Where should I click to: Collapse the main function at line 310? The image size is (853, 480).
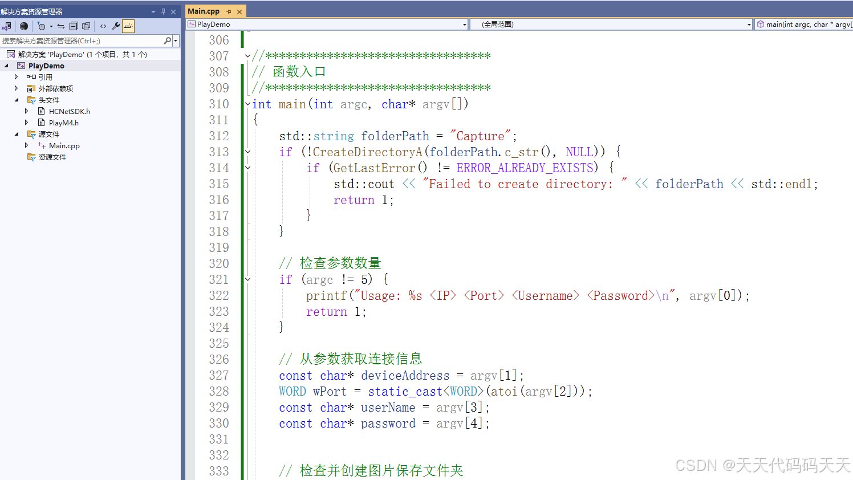(x=247, y=104)
